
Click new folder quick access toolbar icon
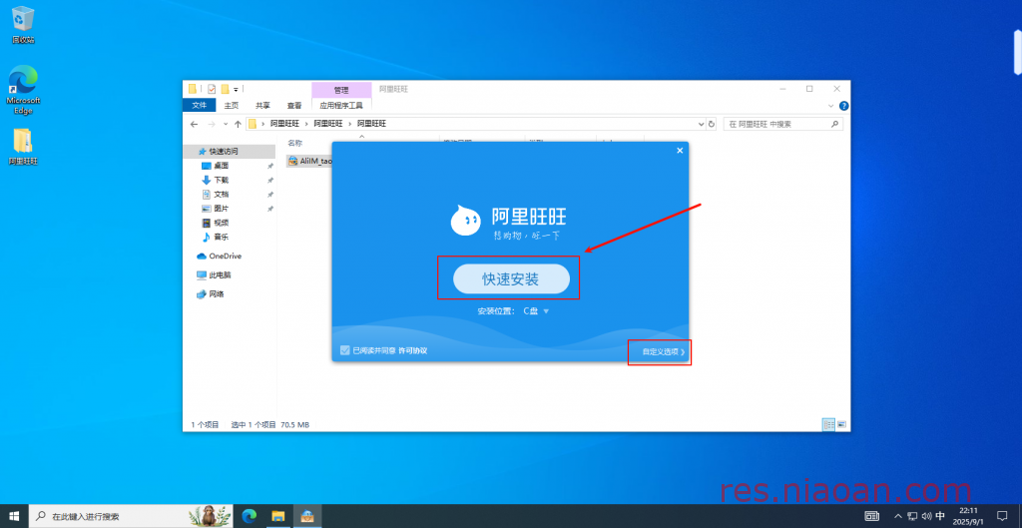[225, 89]
